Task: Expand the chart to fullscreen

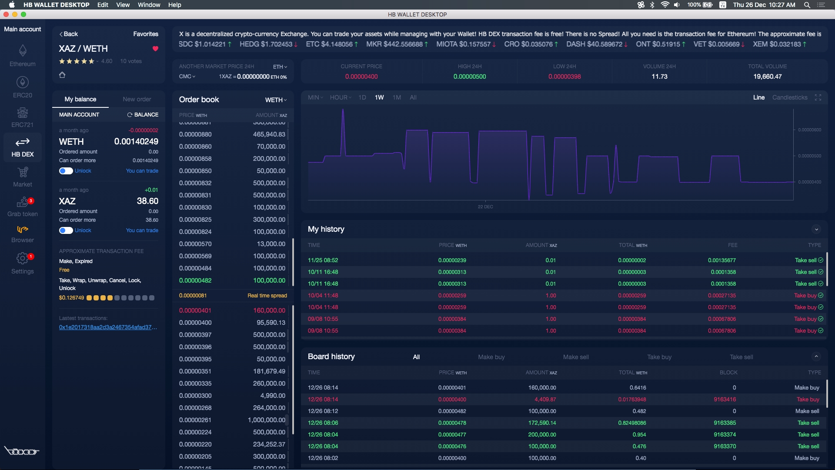Action: (x=818, y=97)
